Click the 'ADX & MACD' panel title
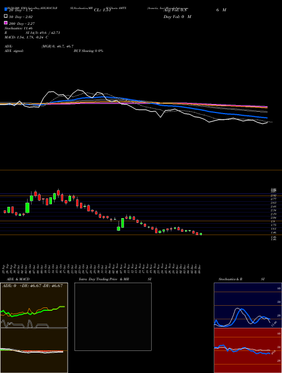The width and height of the screenshot is (282, 373). (18, 279)
